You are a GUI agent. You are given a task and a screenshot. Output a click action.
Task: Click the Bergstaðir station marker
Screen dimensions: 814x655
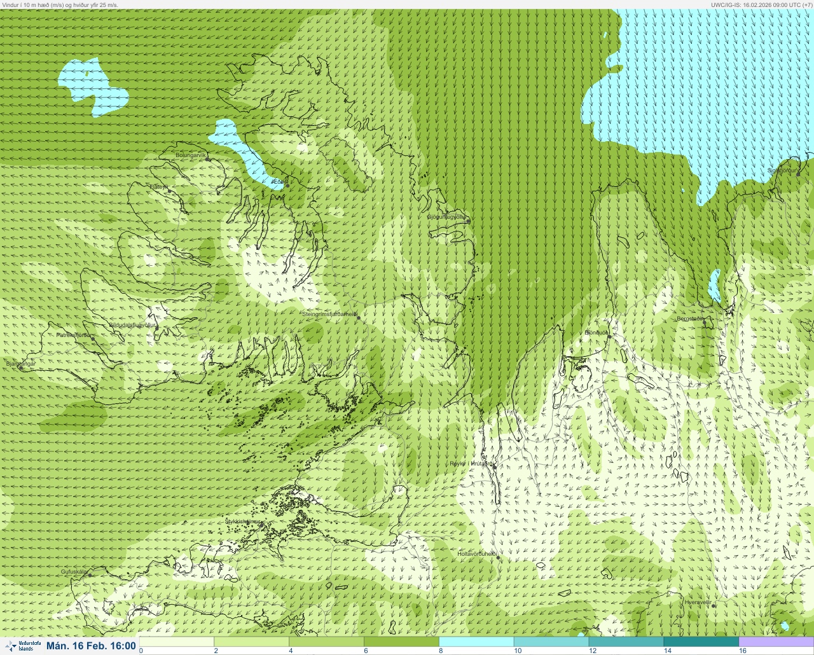pyautogui.click(x=705, y=322)
